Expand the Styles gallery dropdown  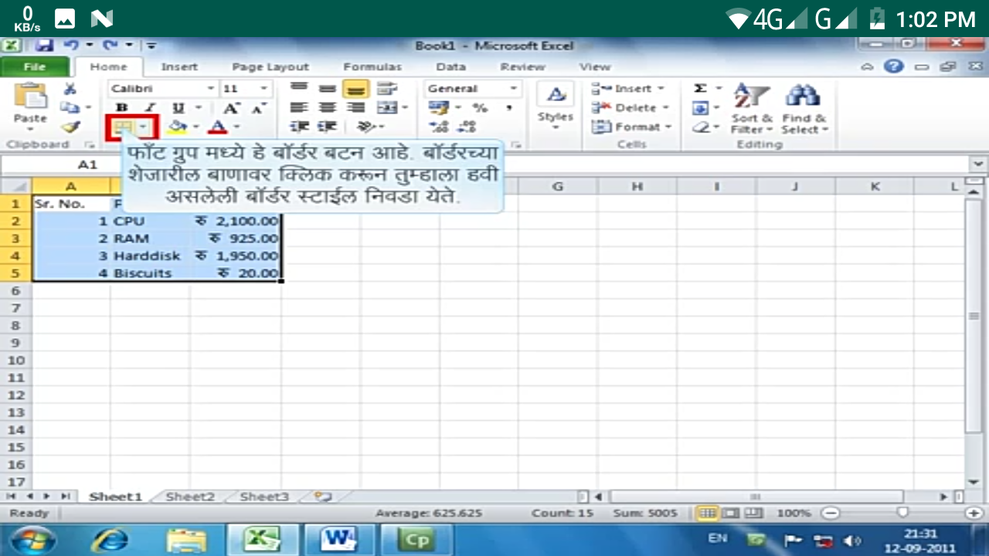[x=556, y=106]
